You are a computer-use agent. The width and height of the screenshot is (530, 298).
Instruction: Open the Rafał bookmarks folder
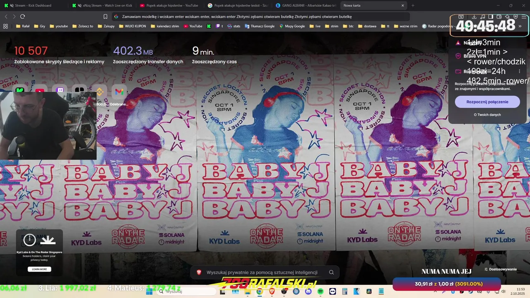(x=23, y=26)
